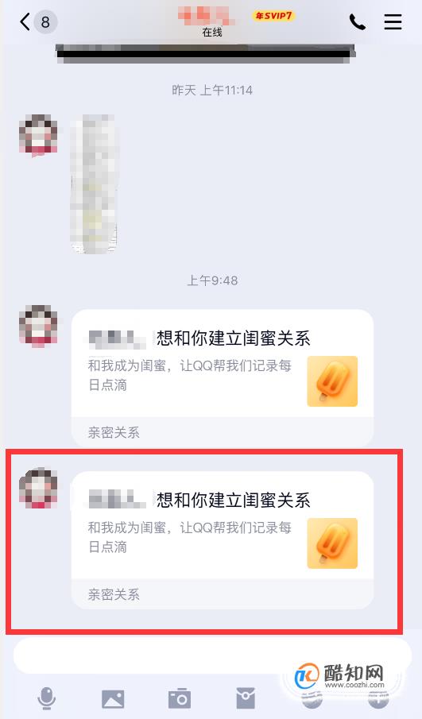Image resolution: width=422 pixels, height=719 pixels.
Task: Open chat settings via the hamburger menu icon
Action: (393, 21)
